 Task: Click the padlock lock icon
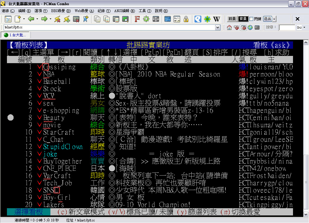click(186, 19)
